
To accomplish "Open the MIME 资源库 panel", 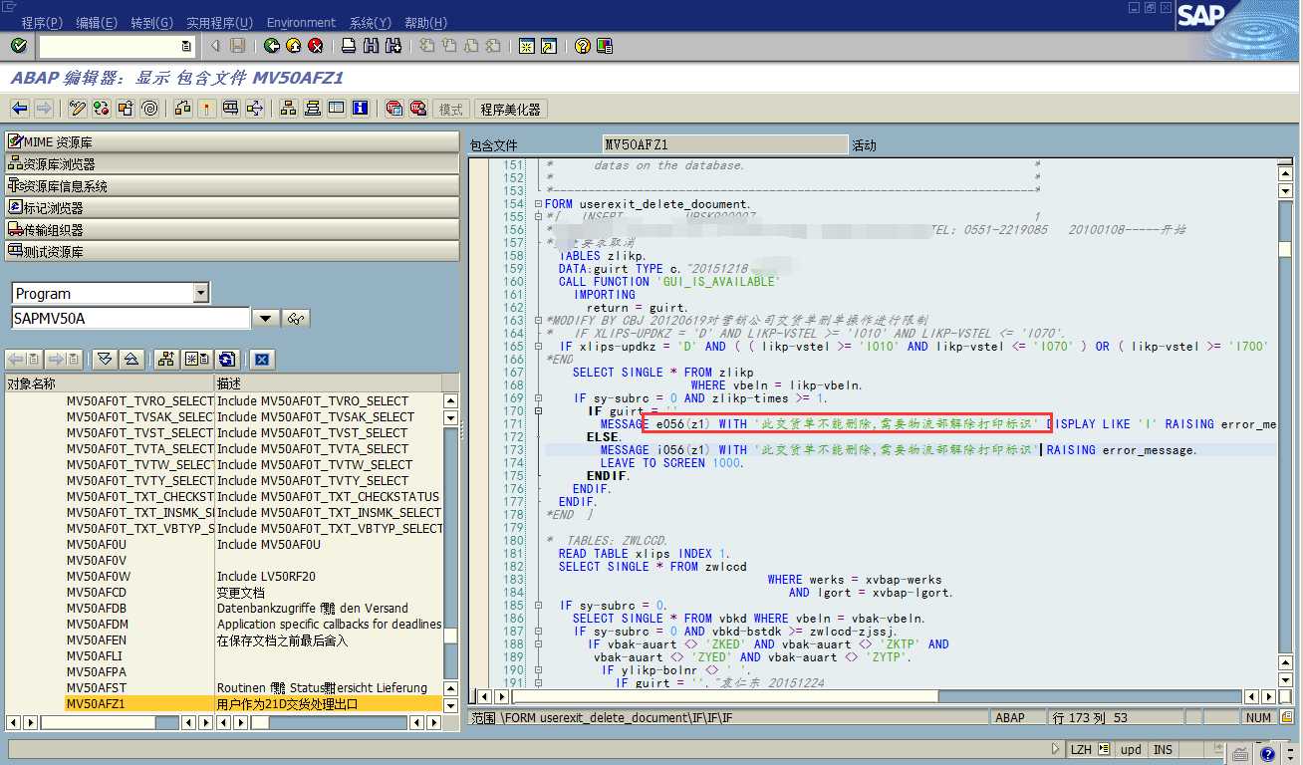I will pyautogui.click(x=233, y=142).
